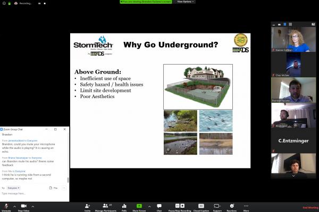This screenshot has width=319, height=212.
Task: Click the green encryption lock icon
Action: [x=10, y=3]
